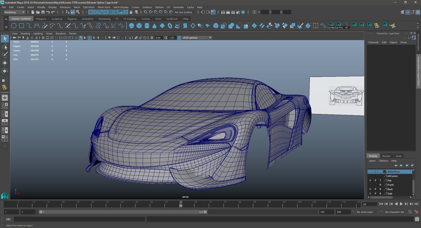Create a NURBS Torus from shelf
The height and width of the screenshot is (228, 421).
pyautogui.click(x=170, y=26)
